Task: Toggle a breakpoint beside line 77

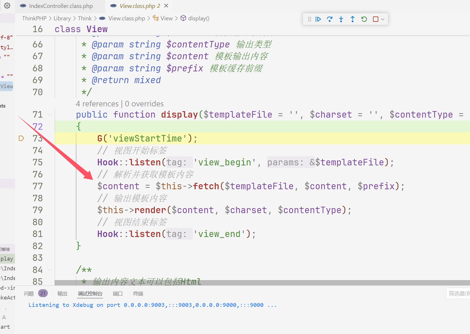Action: 21,186
